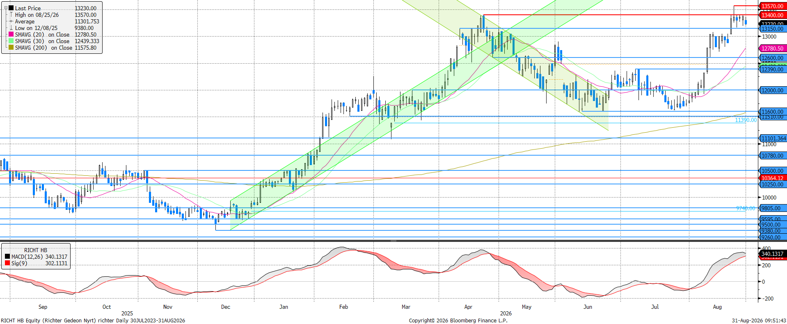Click the 340.1317 MACD value tag
This screenshot has width=787, height=324.
pyautogui.click(x=772, y=254)
